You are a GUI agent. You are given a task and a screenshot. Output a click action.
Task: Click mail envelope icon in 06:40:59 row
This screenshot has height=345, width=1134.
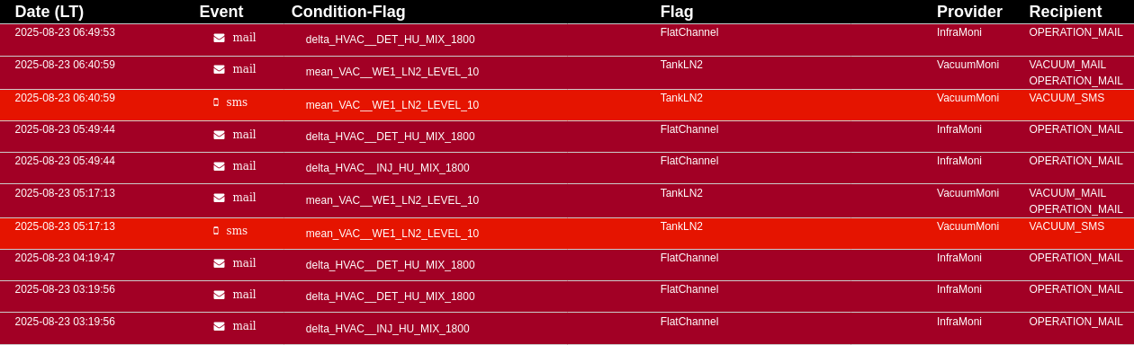(x=219, y=69)
